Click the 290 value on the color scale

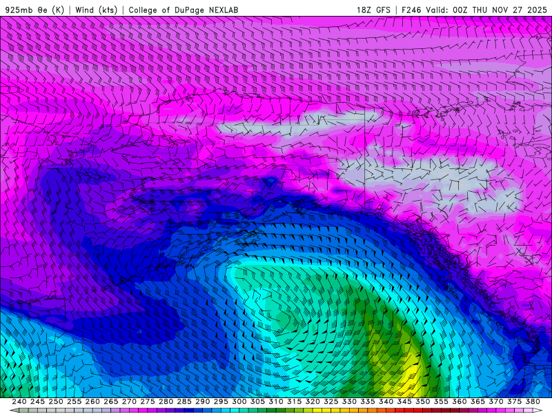tap(202, 402)
